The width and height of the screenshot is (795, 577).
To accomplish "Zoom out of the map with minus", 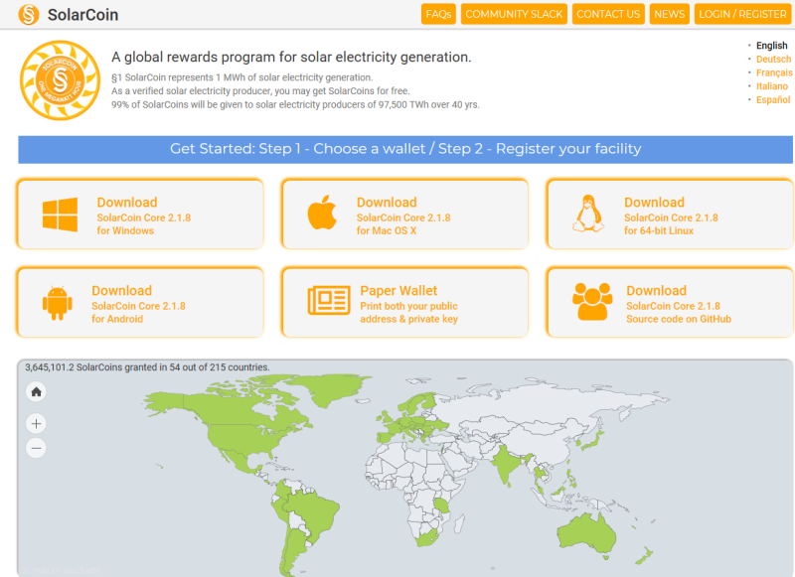I will [36, 448].
